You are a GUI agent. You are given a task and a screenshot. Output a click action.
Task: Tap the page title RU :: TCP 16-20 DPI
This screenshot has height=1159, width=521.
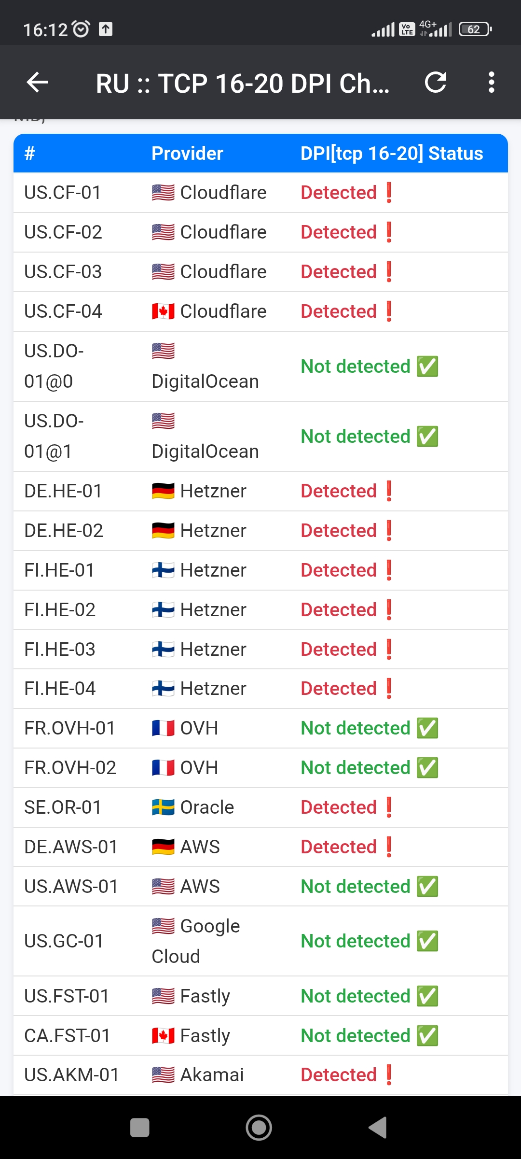(242, 83)
